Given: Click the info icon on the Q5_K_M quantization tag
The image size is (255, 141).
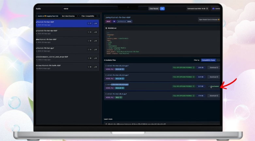Looking at the screenshot, I should pos(123,88).
